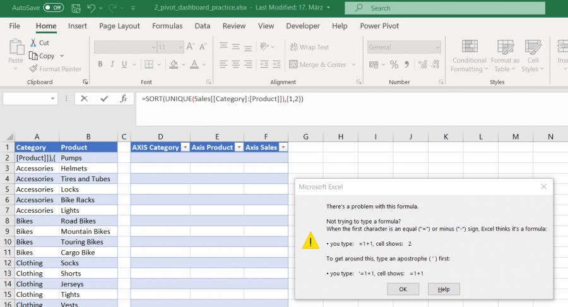This screenshot has height=307, width=568.
Task: Open the Power Pivot tab
Action: tap(379, 26)
